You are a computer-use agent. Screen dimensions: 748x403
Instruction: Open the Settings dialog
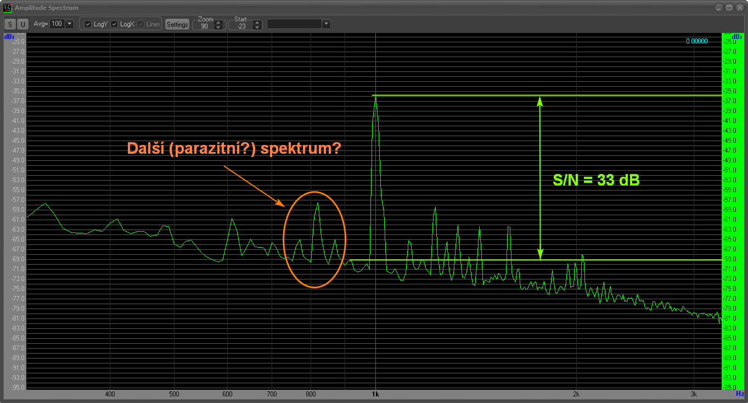[x=177, y=24]
